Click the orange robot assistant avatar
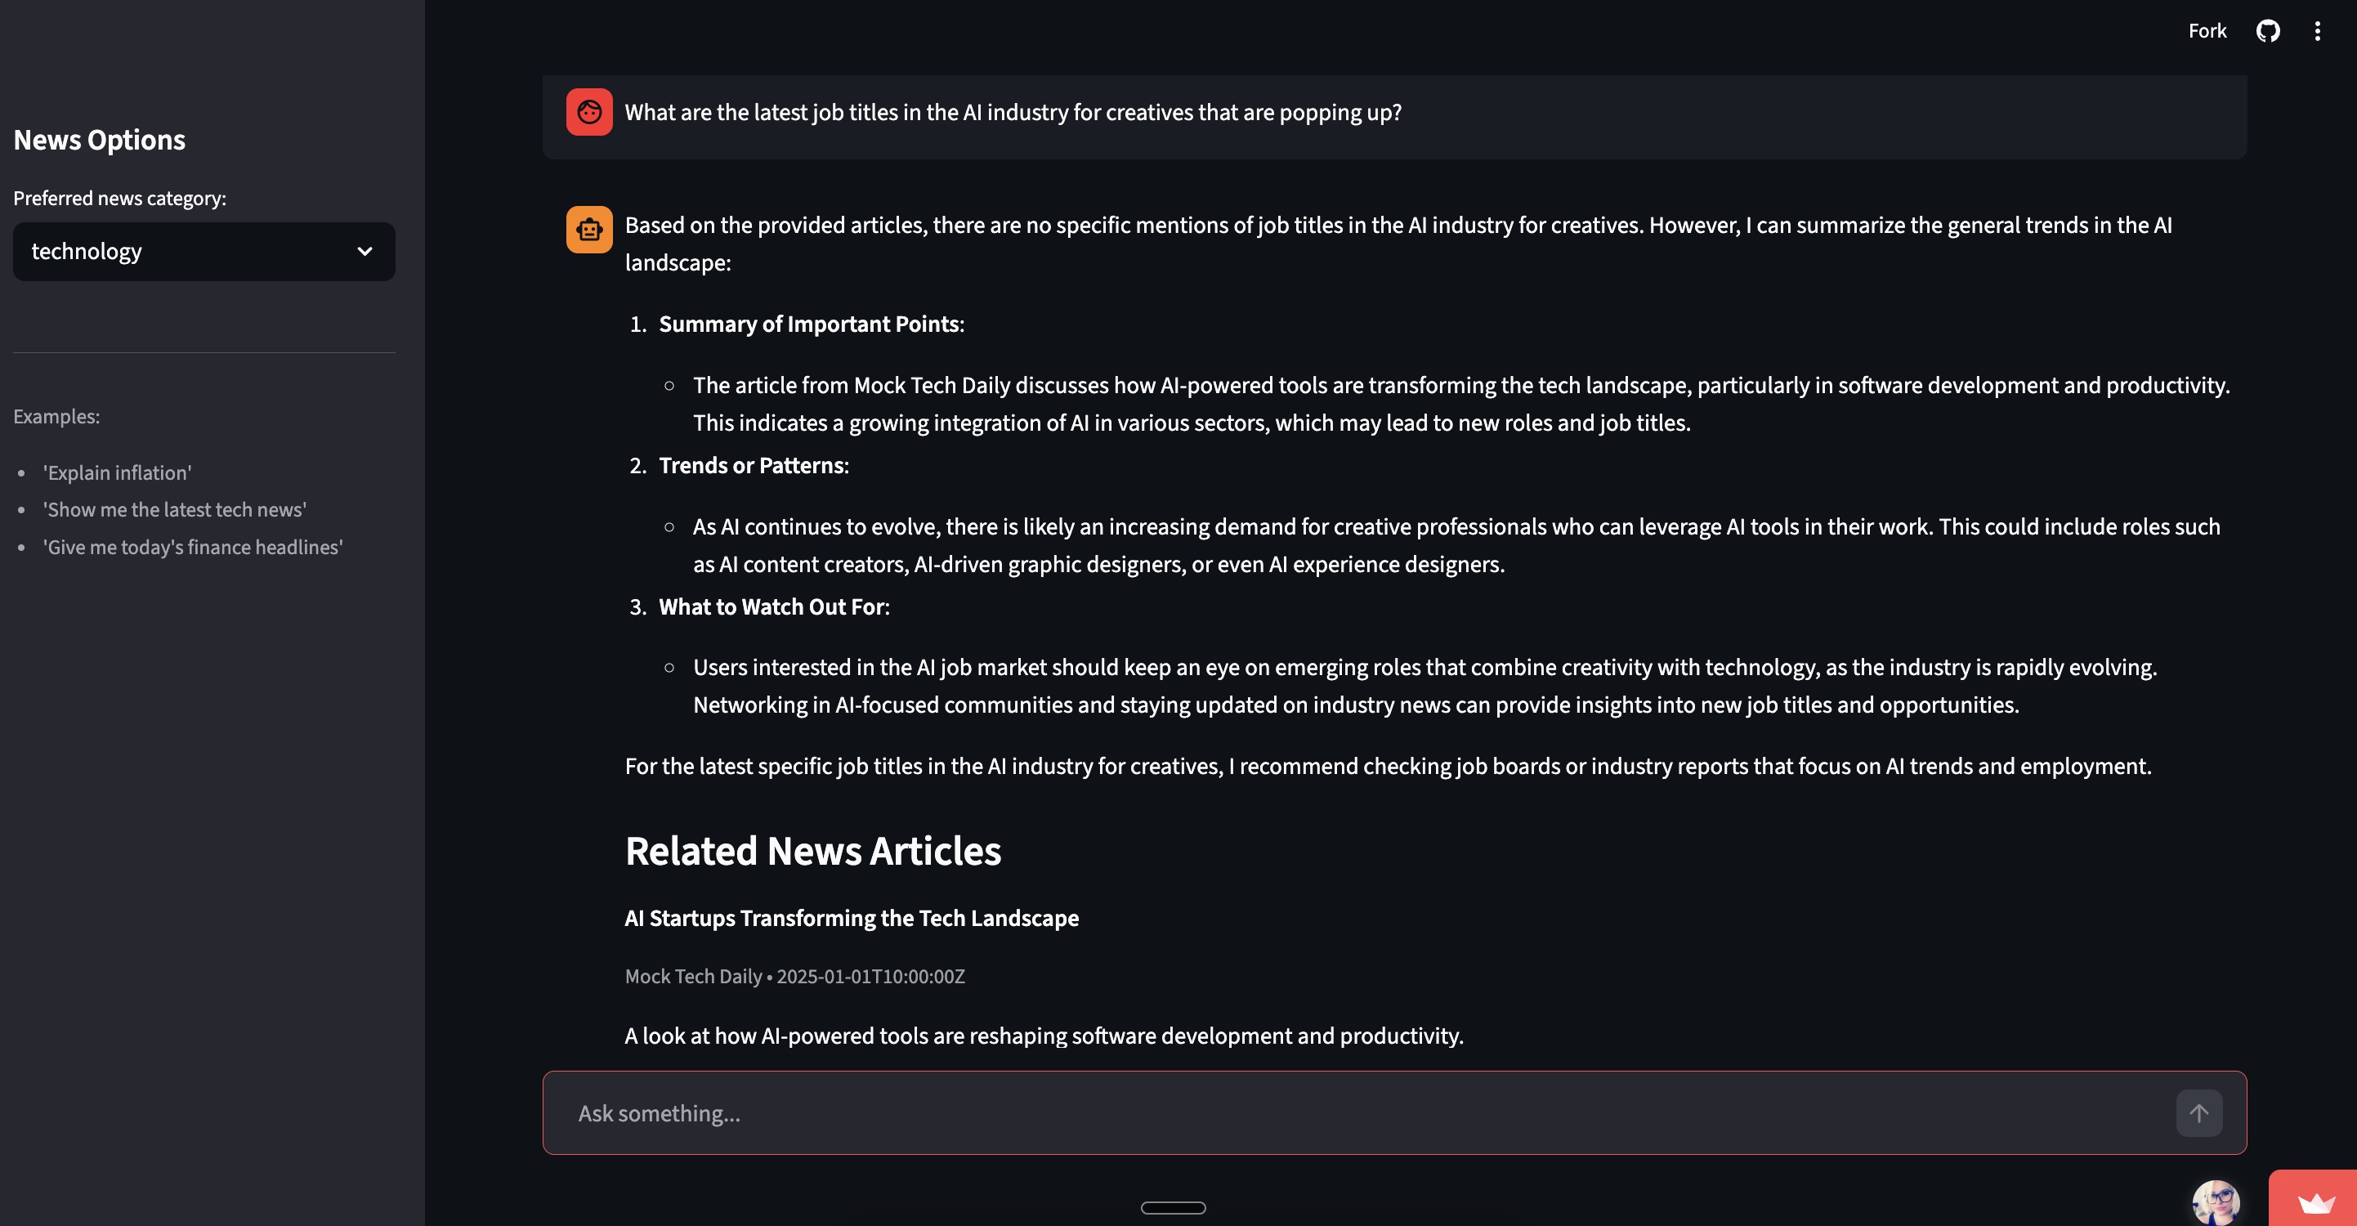This screenshot has height=1226, width=2357. (x=589, y=230)
